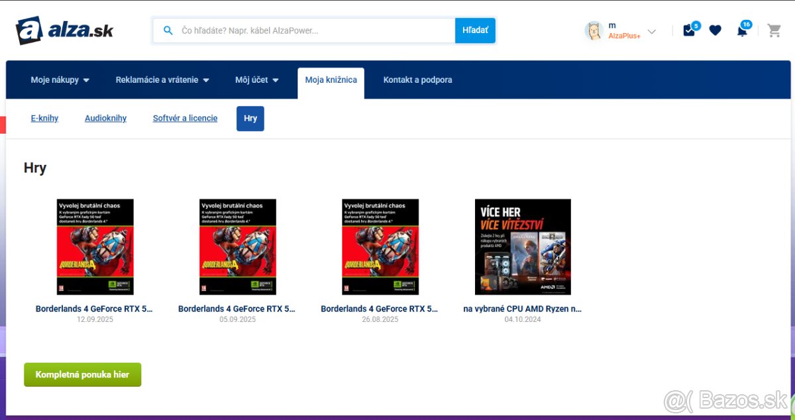The width and height of the screenshot is (795, 420).
Task: Expand the account menu chevron
Action: click(x=652, y=31)
